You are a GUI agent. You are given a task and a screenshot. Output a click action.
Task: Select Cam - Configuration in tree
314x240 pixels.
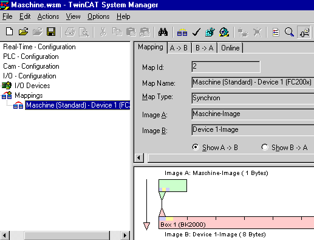coord(31,66)
